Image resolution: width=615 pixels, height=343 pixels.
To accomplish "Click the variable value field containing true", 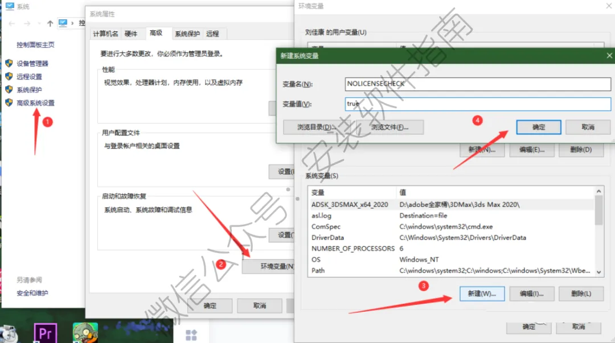I will [x=478, y=104].
